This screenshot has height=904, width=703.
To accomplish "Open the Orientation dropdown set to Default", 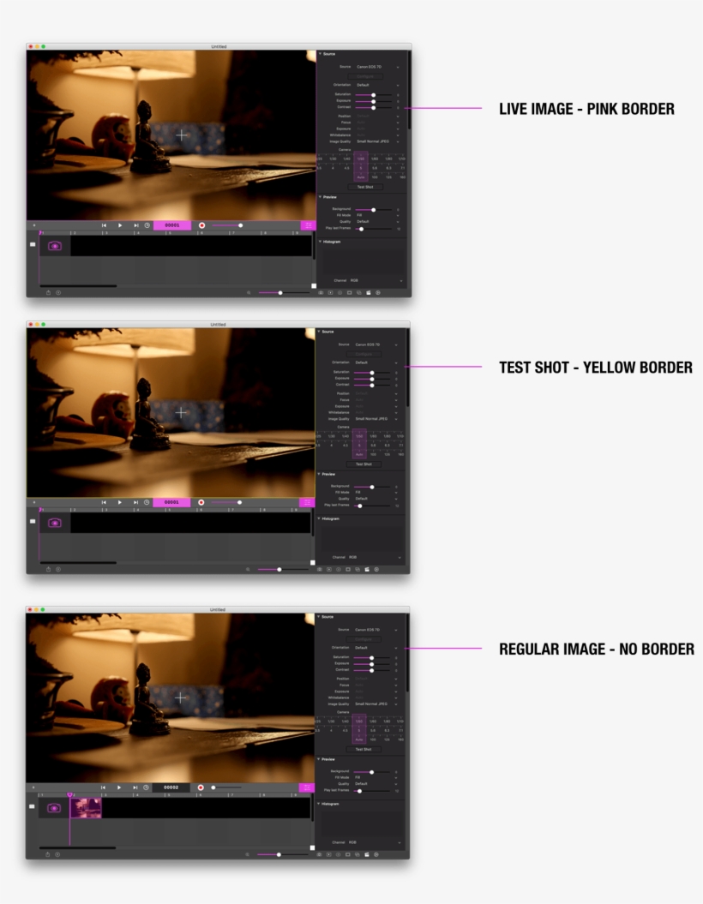I will click(x=377, y=85).
